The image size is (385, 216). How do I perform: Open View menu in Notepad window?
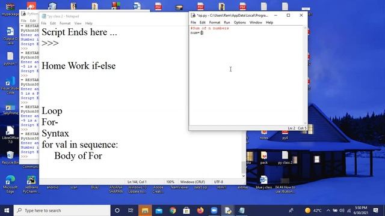78,23
